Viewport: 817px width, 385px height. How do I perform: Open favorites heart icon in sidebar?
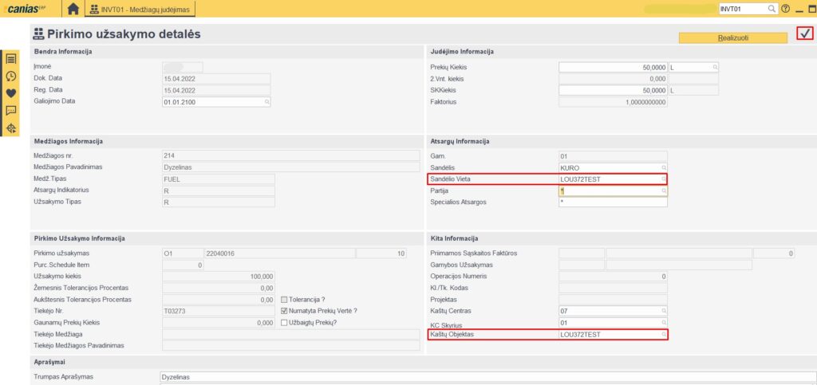(x=11, y=93)
